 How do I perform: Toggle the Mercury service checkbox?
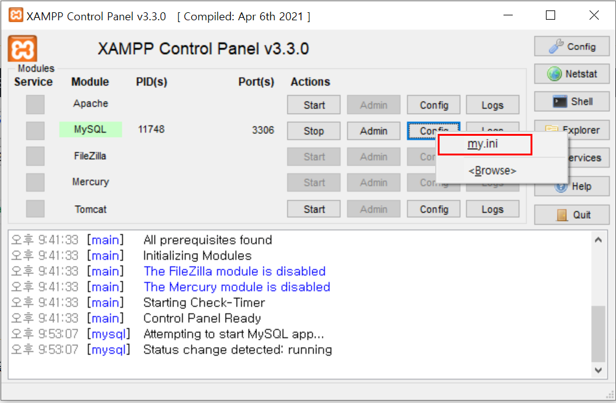(35, 182)
